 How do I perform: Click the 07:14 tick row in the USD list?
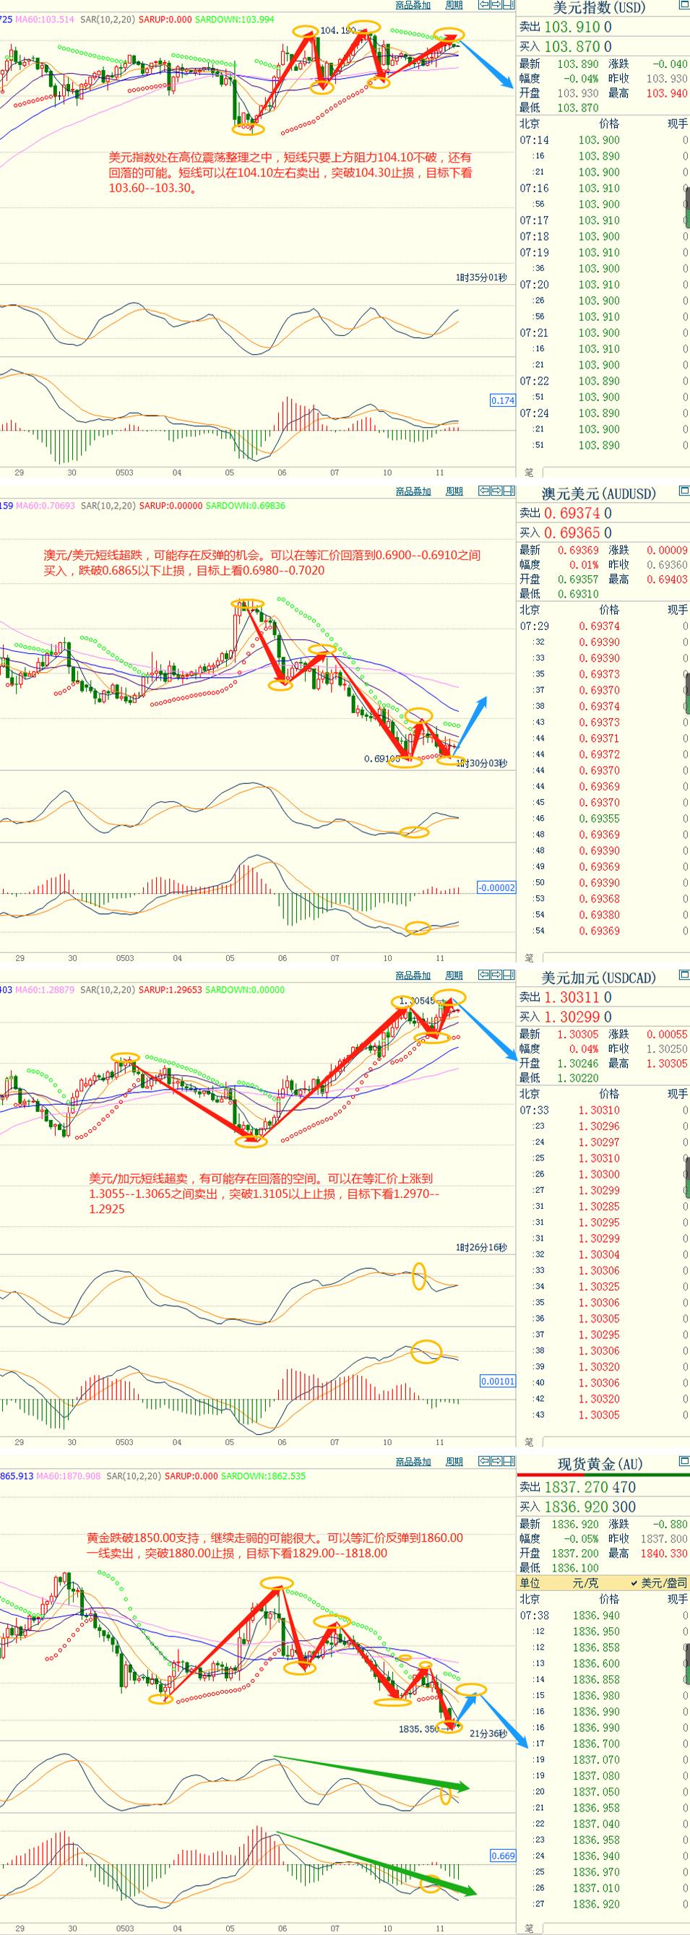point(603,140)
